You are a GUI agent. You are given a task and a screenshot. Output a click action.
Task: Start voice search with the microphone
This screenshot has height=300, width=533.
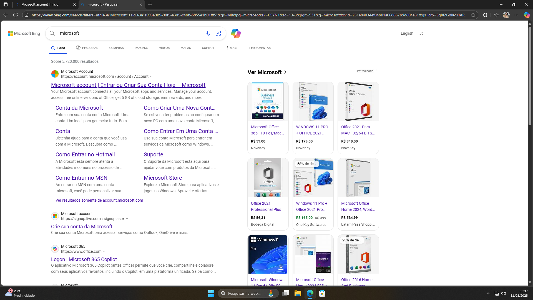[x=208, y=33]
